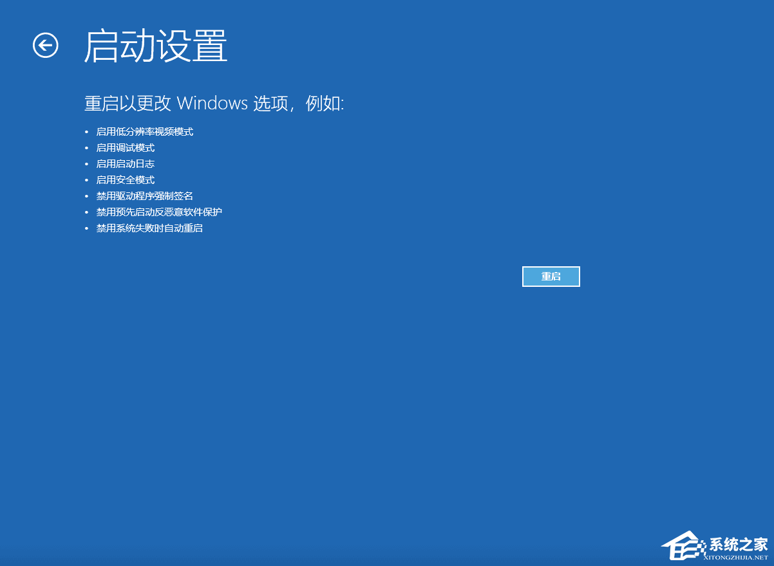Click the line 禁用驱动程序强制签名
The height and width of the screenshot is (566, 774).
point(145,196)
